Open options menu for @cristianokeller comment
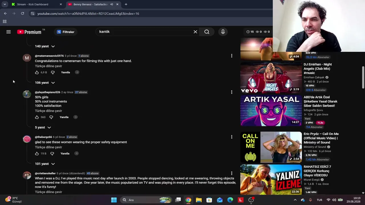365x205 pixels. click(x=232, y=173)
